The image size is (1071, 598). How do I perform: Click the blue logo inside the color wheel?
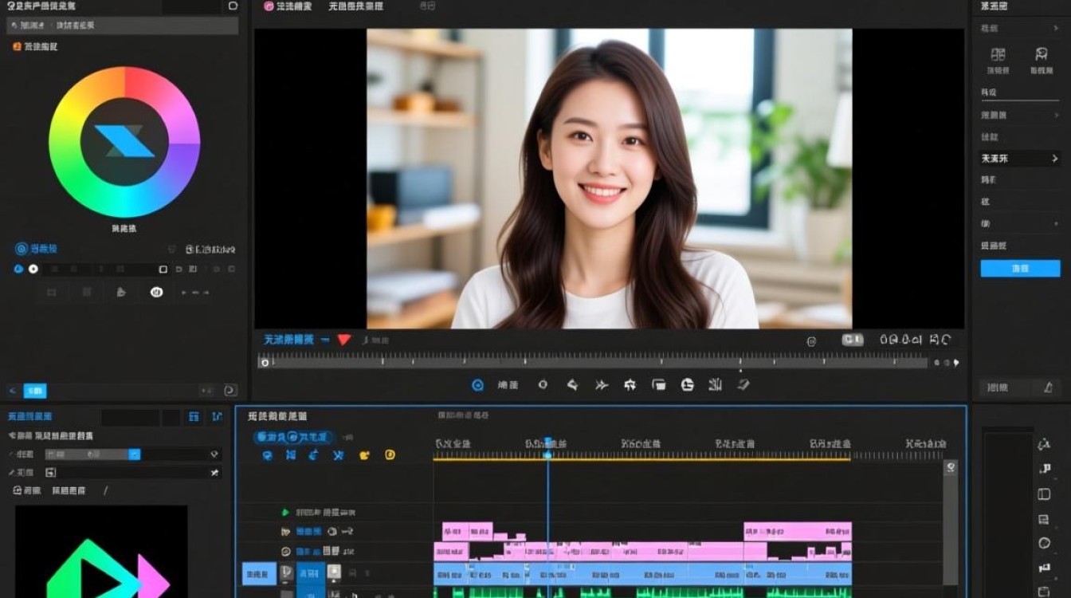(124, 141)
